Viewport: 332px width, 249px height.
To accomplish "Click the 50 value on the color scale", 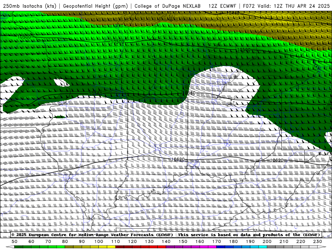I will [15, 242].
